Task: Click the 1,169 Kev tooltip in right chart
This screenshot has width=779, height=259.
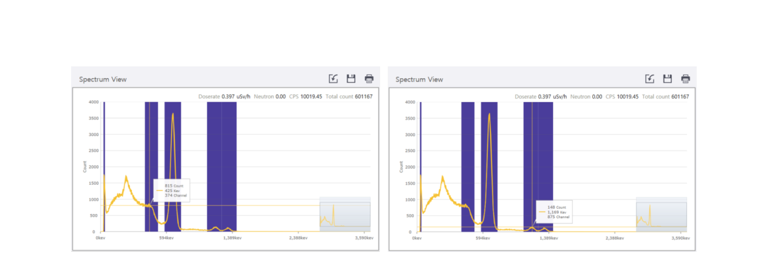Action: (x=554, y=211)
